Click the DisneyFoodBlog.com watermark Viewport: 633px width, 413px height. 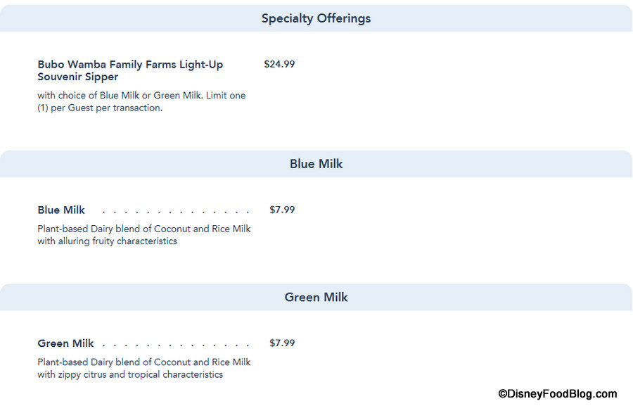558,394
